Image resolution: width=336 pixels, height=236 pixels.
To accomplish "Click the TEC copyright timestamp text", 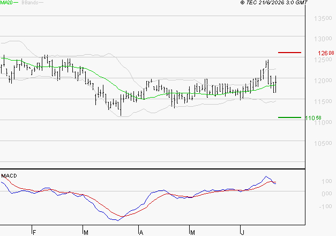I will coord(274,2).
